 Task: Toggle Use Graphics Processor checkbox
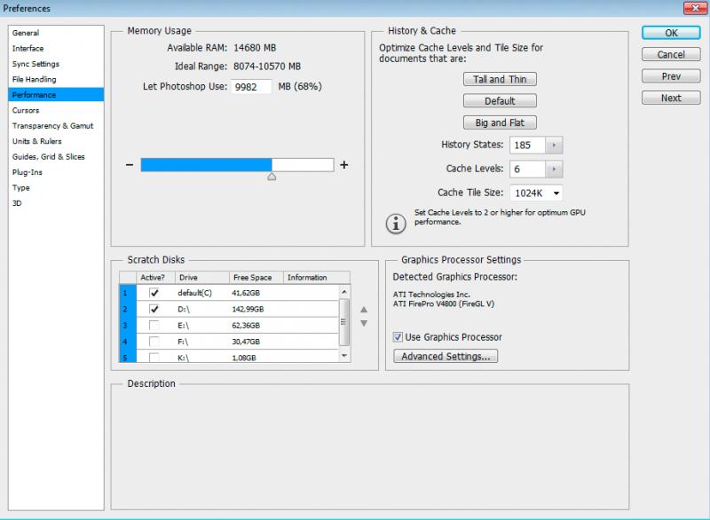coord(398,337)
